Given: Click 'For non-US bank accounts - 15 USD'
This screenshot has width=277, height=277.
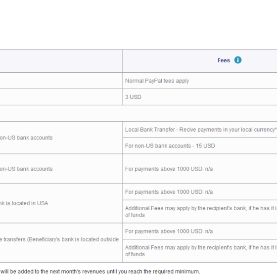Looking at the screenshot, I should click(170, 146).
